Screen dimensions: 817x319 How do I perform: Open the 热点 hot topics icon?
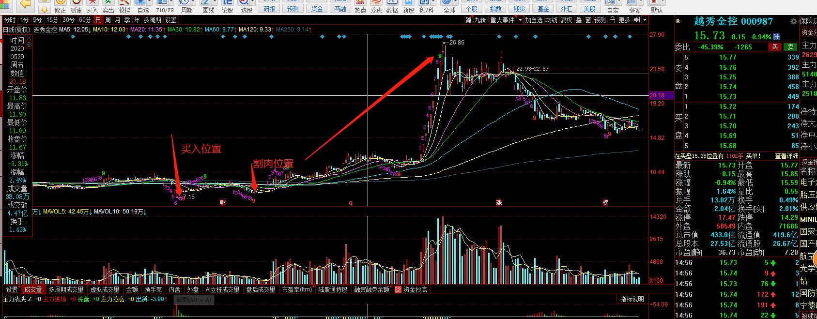[x=360, y=6]
